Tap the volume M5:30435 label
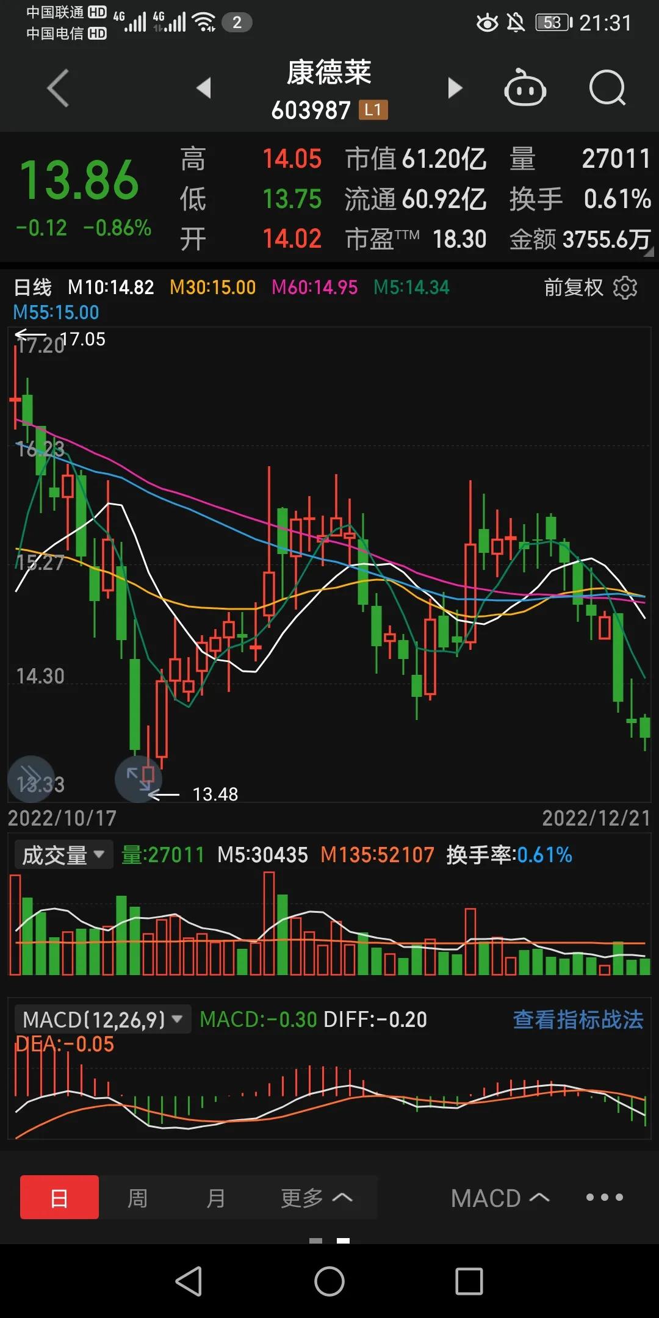 pyautogui.click(x=262, y=855)
